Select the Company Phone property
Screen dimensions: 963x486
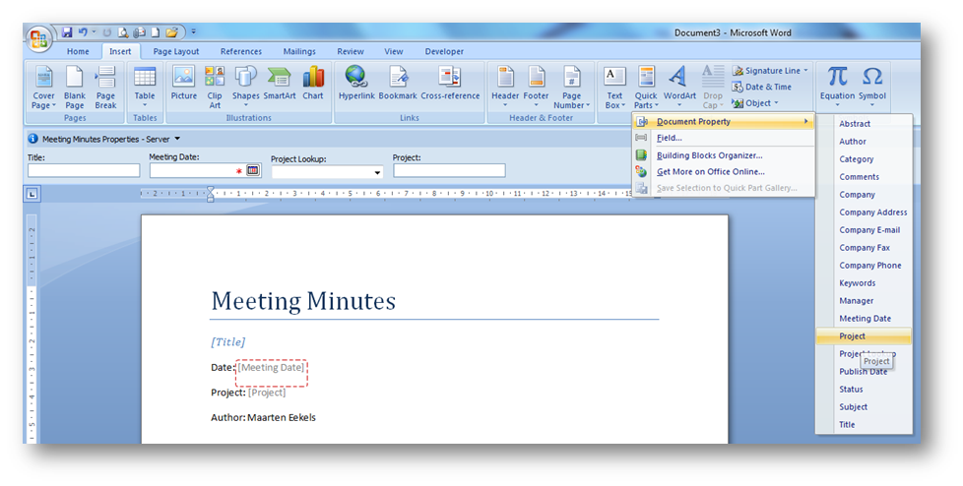pyautogui.click(x=864, y=265)
